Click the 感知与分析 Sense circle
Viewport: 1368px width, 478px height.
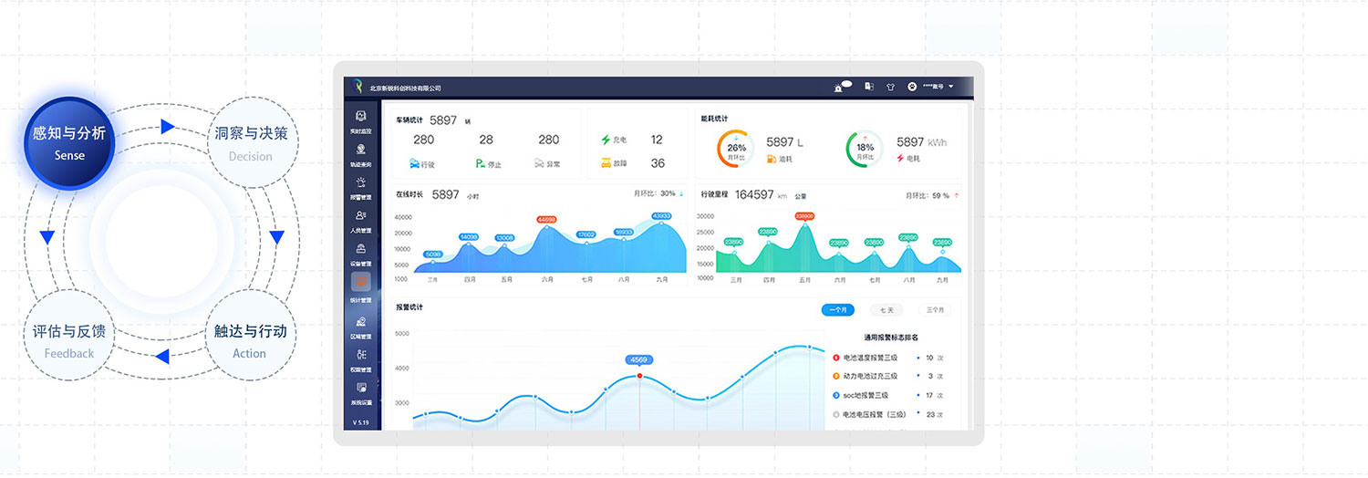click(x=69, y=142)
